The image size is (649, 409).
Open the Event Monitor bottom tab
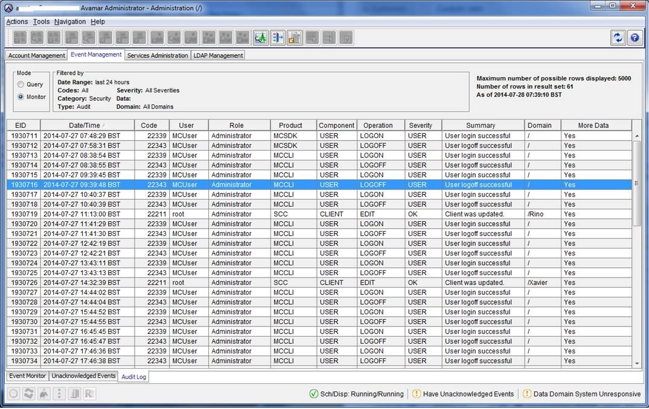click(27, 375)
